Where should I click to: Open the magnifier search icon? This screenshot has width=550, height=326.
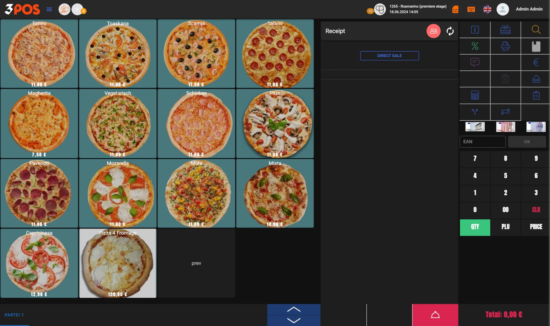click(536, 30)
